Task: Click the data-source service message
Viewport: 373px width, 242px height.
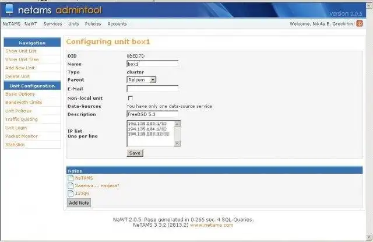Action: 169,106
